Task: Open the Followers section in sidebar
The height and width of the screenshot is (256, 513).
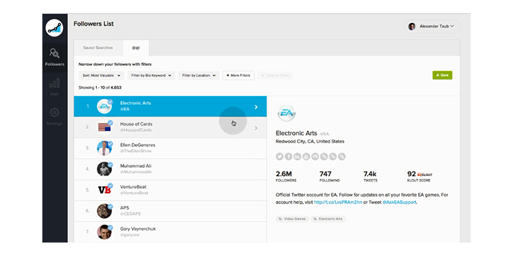Action: (55, 57)
